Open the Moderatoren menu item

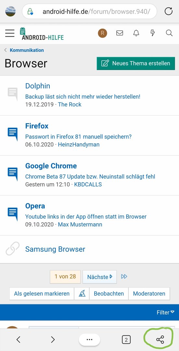[x=149, y=293]
